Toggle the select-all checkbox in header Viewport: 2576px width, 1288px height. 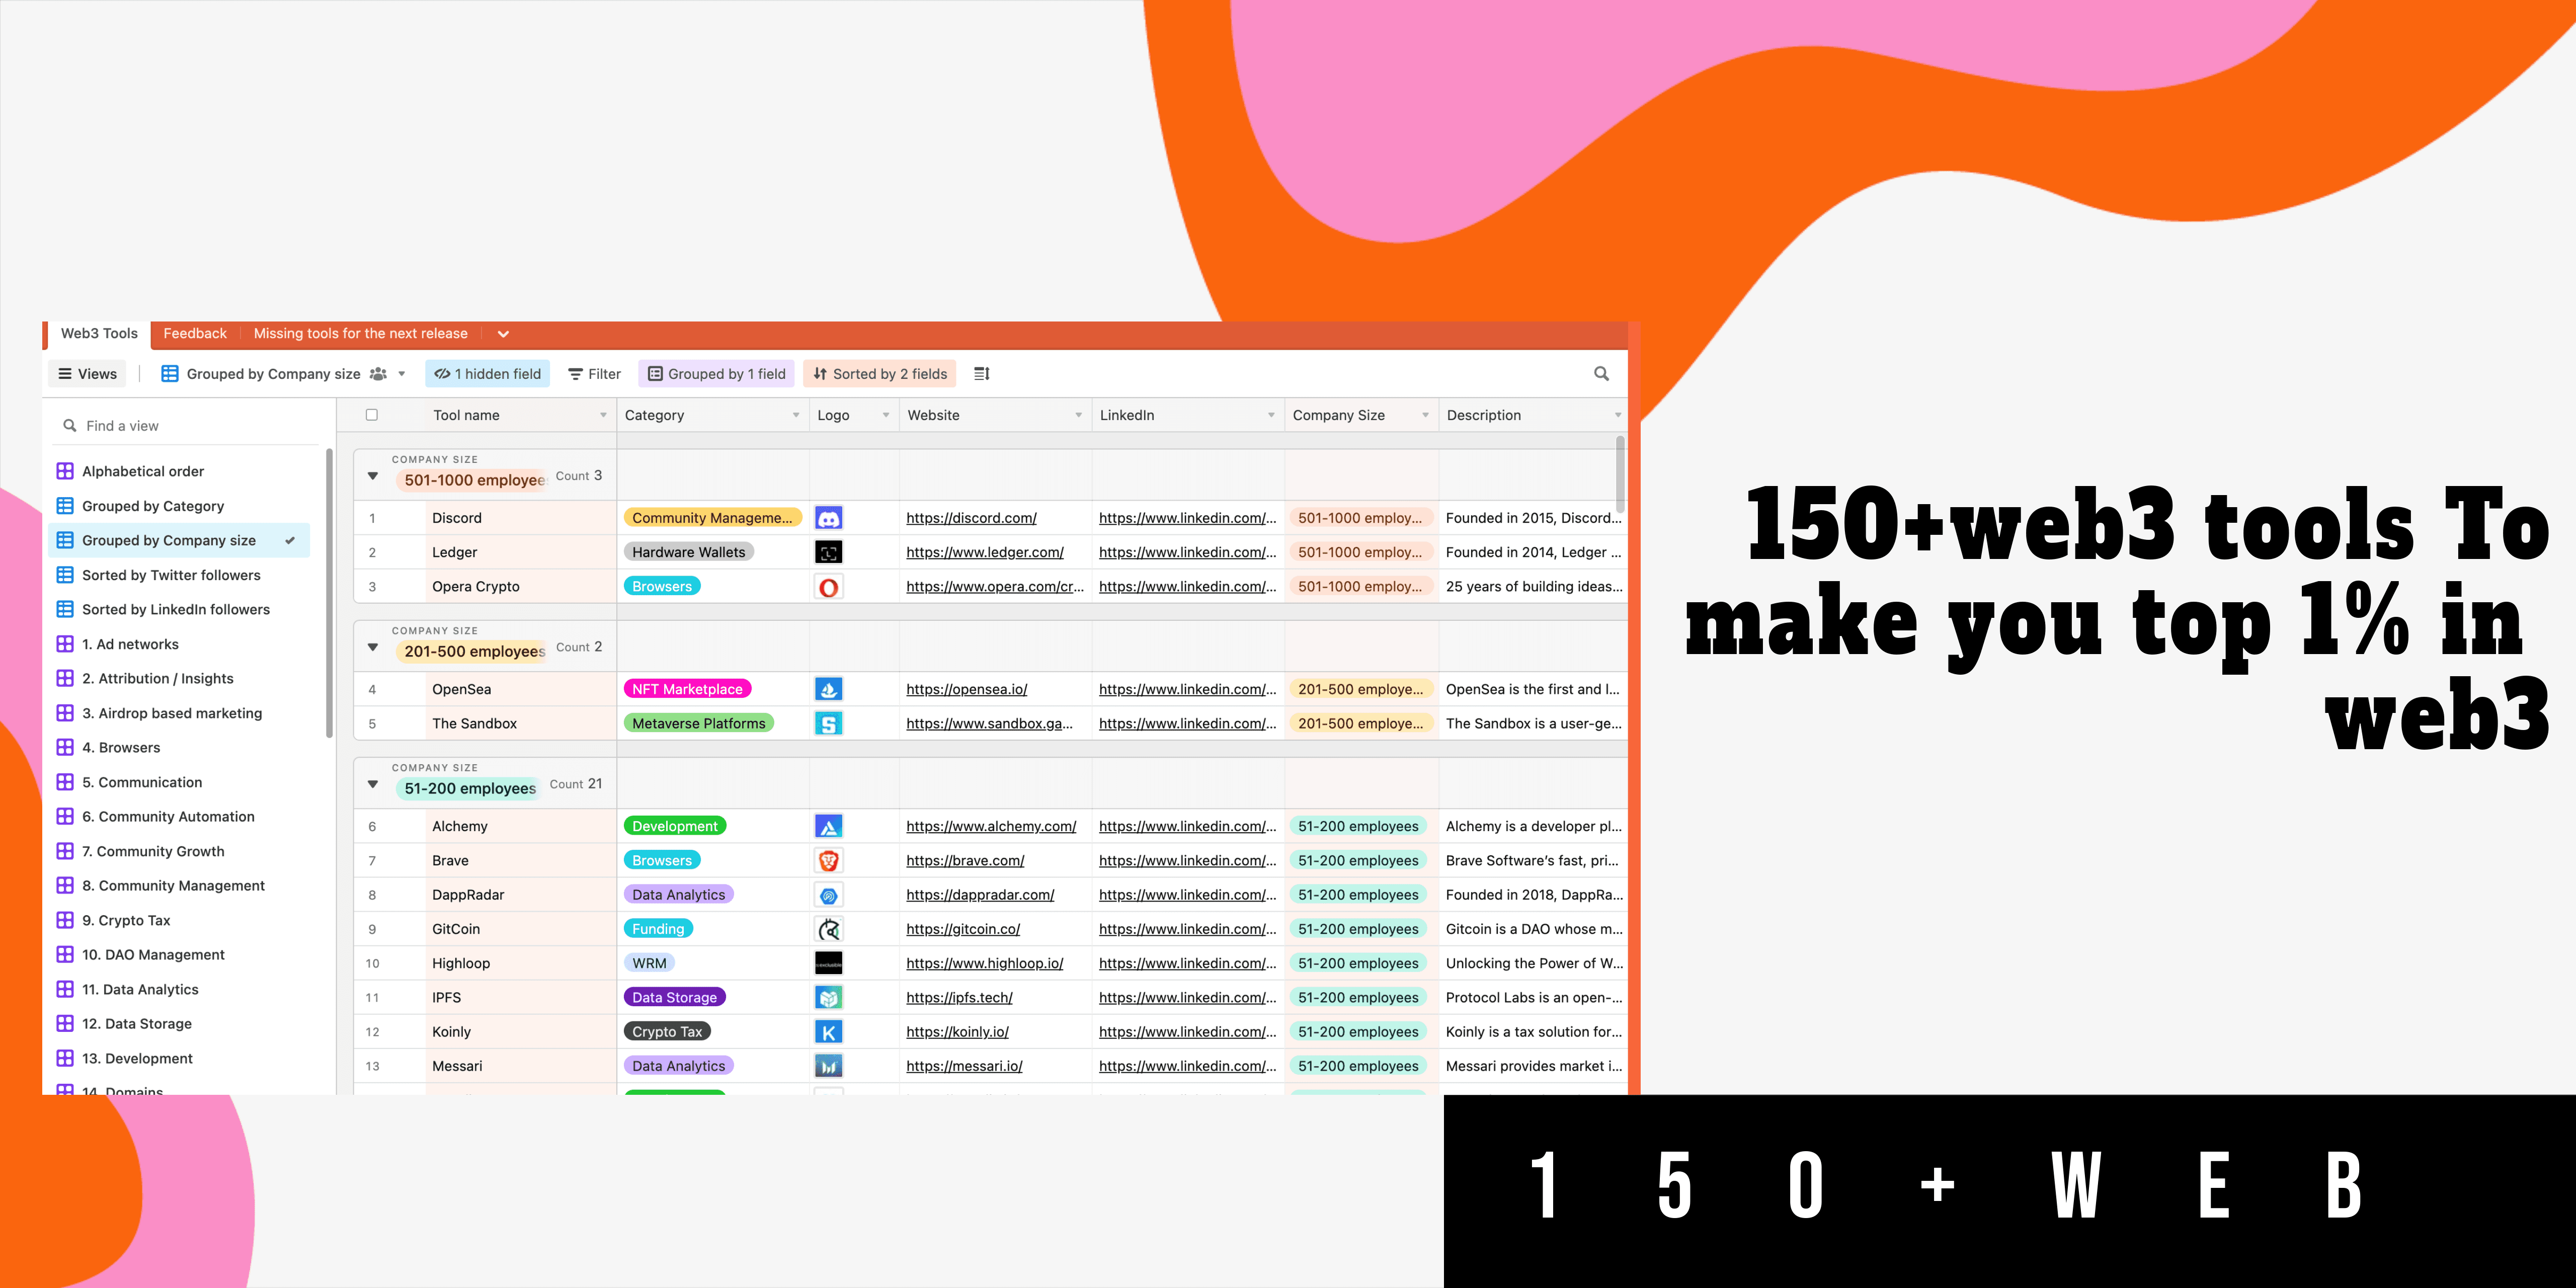[372, 415]
